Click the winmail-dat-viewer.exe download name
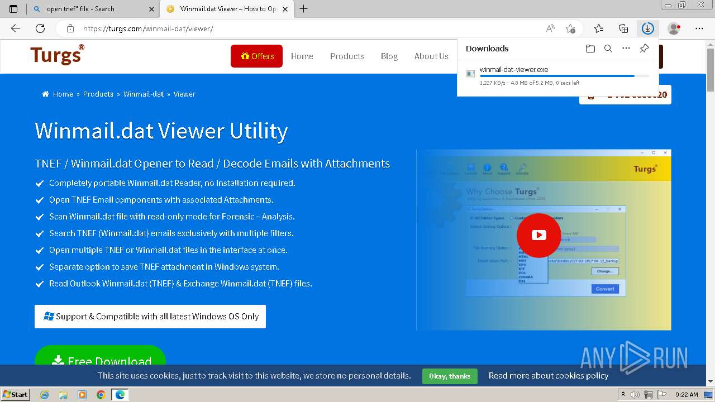Image resolution: width=715 pixels, height=402 pixels. 514,70
